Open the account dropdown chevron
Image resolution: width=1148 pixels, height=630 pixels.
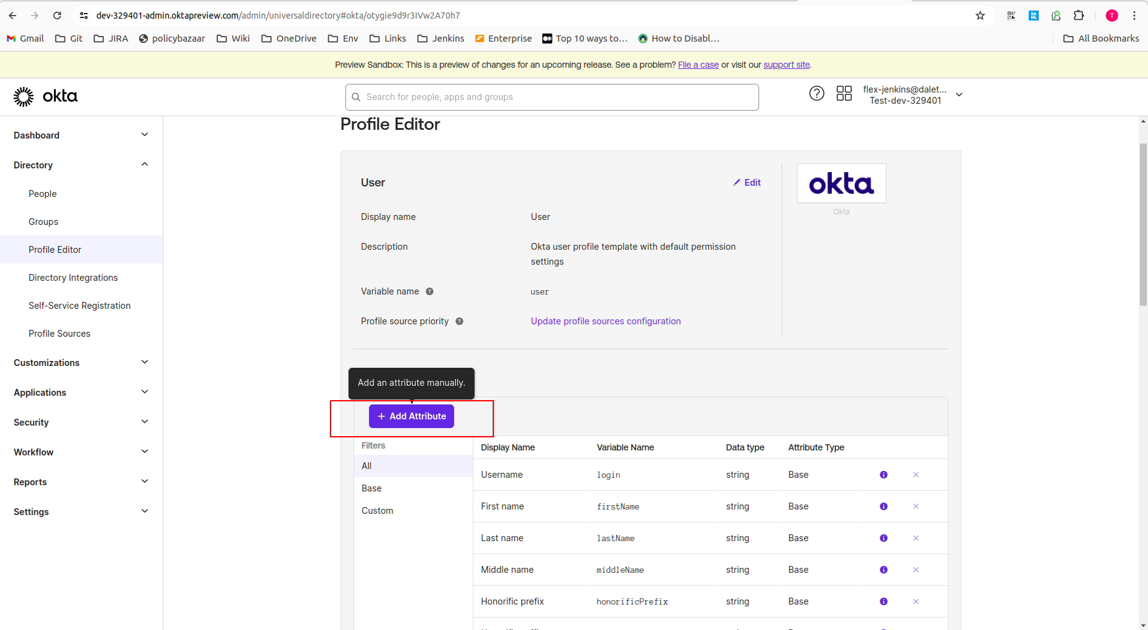(959, 94)
